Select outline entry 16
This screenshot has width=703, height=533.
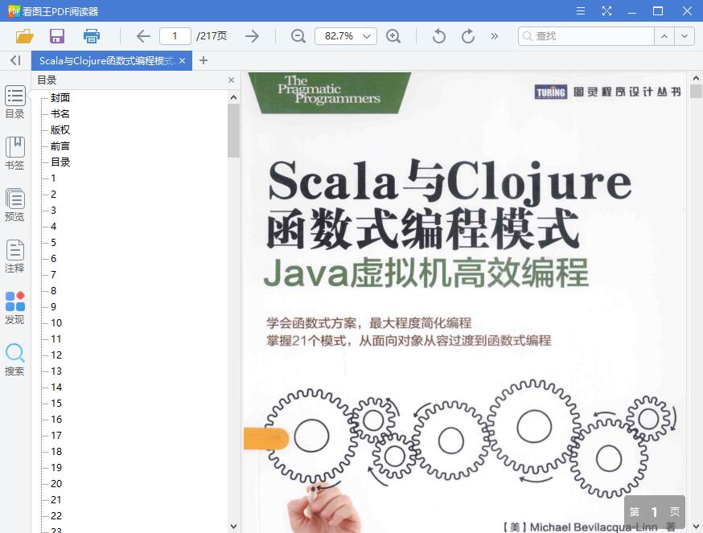[56, 420]
